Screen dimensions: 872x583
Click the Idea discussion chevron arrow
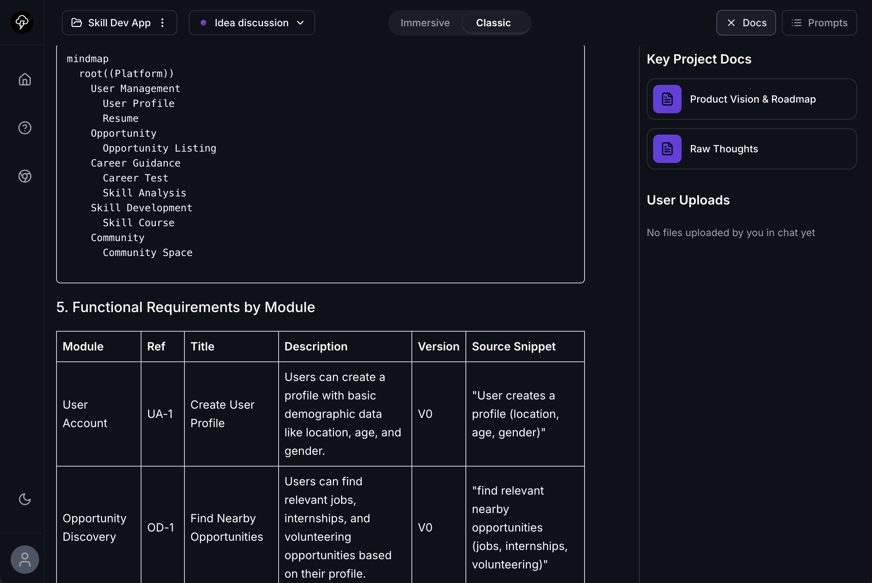pyautogui.click(x=301, y=23)
